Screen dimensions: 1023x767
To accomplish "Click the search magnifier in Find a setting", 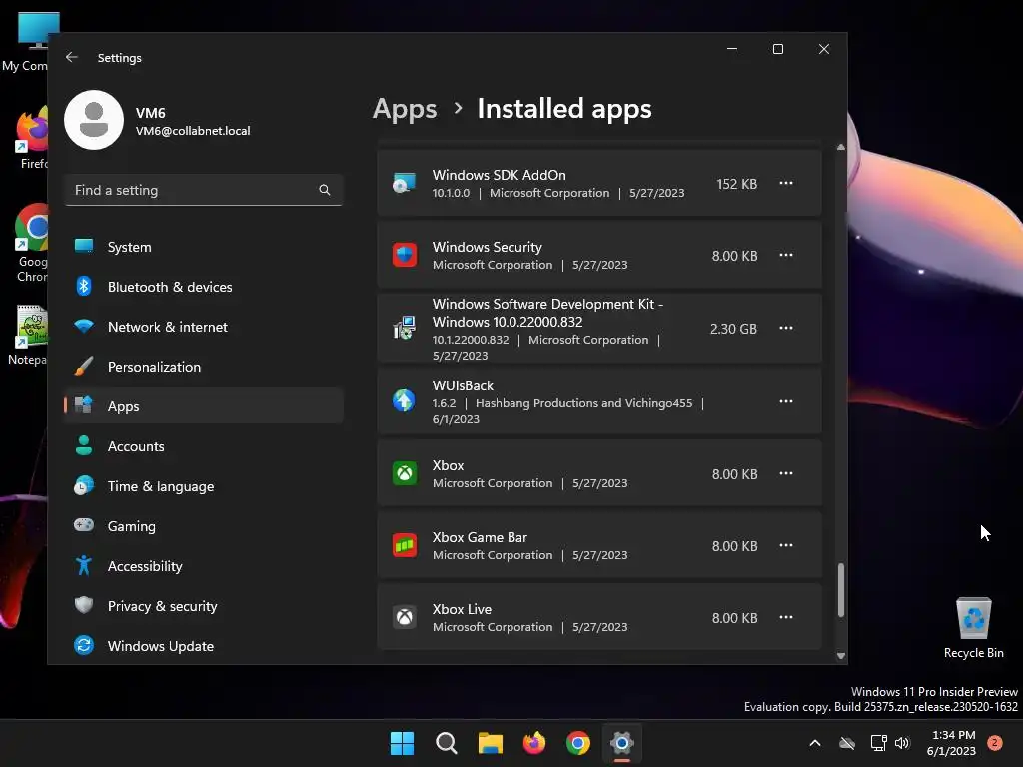I will 325,190.
